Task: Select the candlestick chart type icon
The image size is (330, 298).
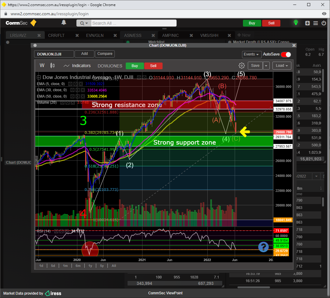Action: coord(52,66)
